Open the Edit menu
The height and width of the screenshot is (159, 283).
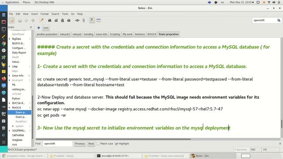(x=18, y=14)
